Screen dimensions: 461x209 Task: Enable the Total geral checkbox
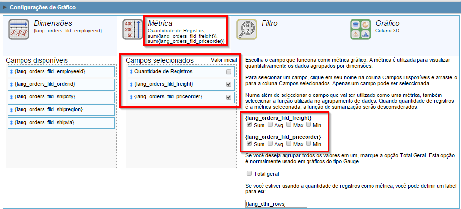click(x=250, y=174)
